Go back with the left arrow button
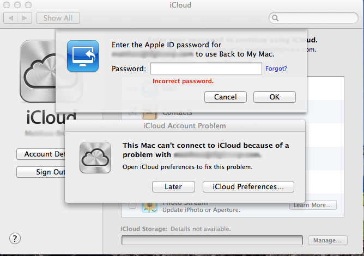Image resolution: width=364 pixels, height=256 pixels. click(x=11, y=18)
